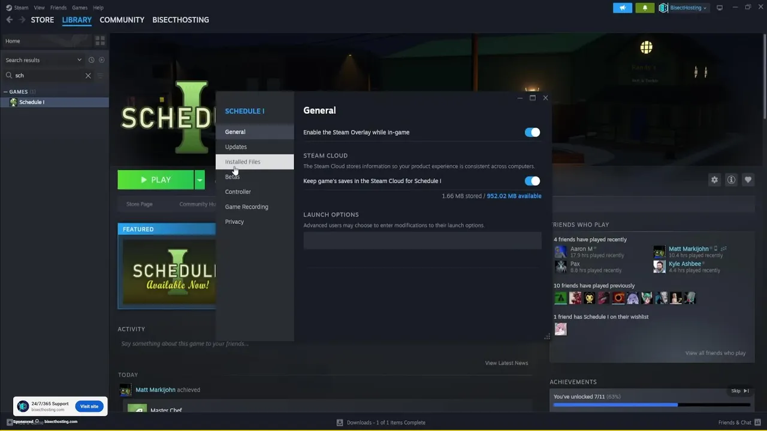Click the Downloads status icon
The image size is (767, 431).
click(340, 423)
